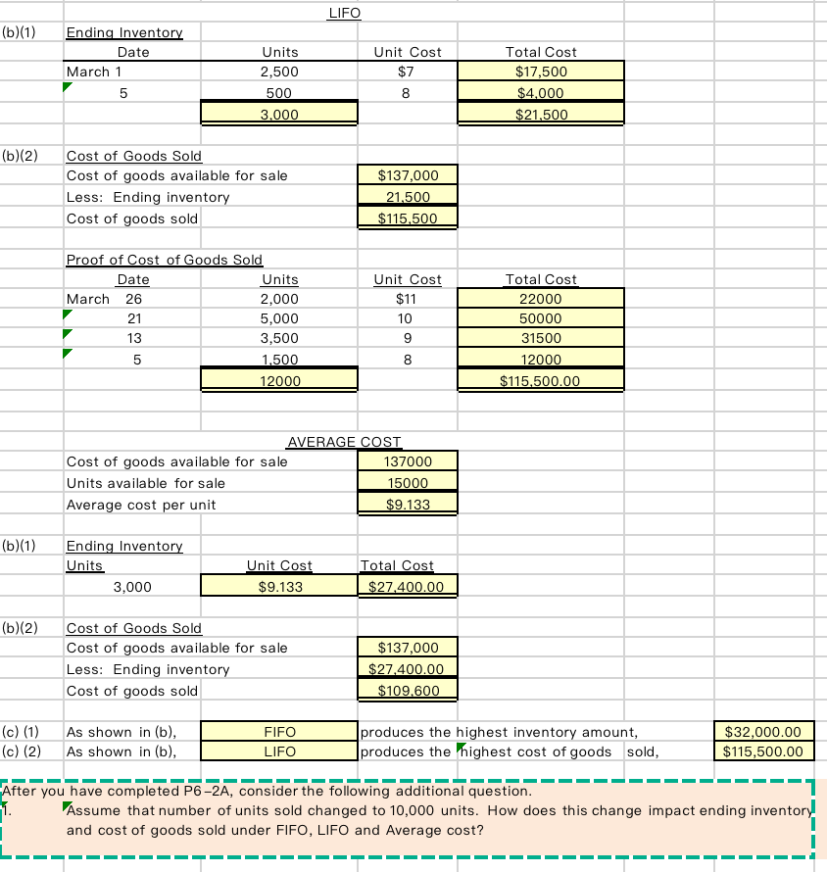Select the average cost $109,600 cost of goods sold cell
The height and width of the screenshot is (872, 827).
[x=408, y=690]
